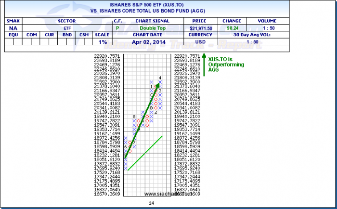This screenshot has width=337, height=209.
Task: Click the C.F. value P cell
Action: click(118, 28)
